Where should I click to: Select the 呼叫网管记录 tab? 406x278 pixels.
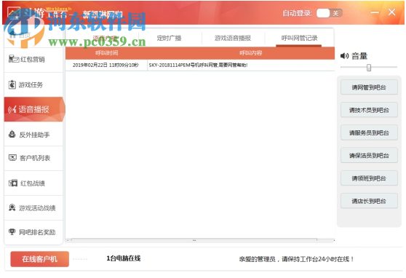click(x=299, y=38)
